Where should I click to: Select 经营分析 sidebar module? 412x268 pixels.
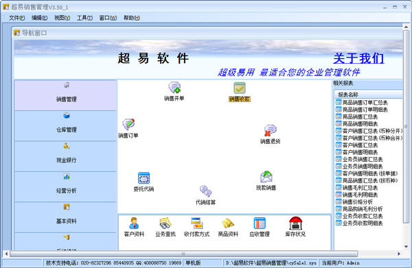65,186
